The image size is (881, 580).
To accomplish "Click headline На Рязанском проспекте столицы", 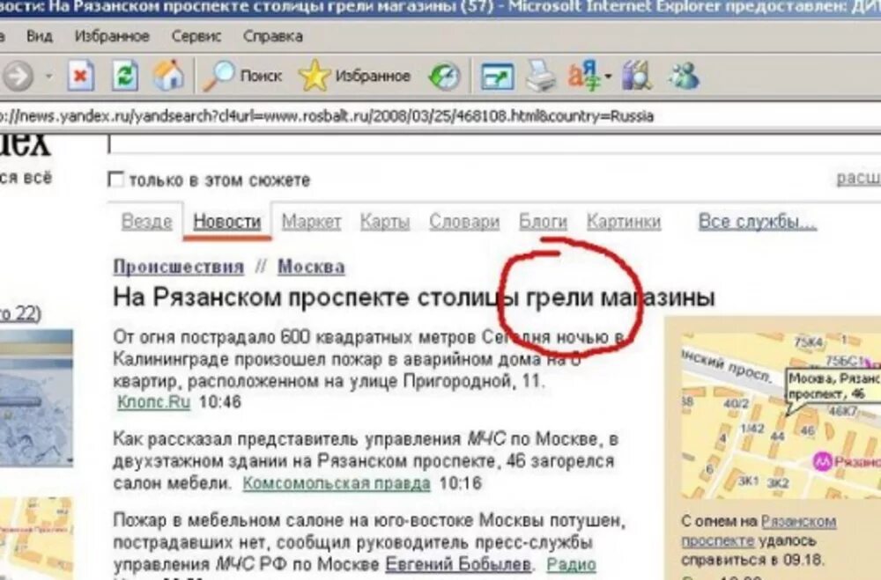I will 414,297.
